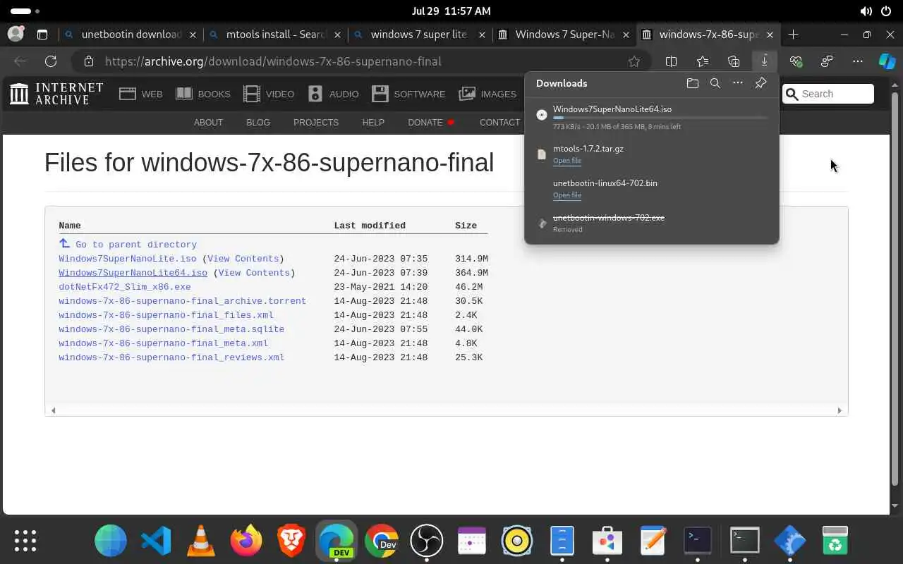This screenshot has width=903, height=564.
Task: Open system volume indicator in top bar
Action: [x=866, y=11]
